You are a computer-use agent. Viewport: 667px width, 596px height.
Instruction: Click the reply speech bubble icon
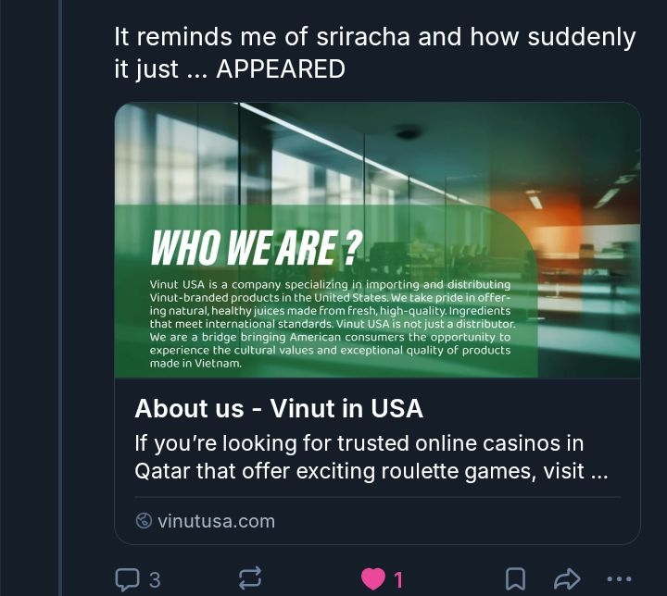(x=127, y=579)
